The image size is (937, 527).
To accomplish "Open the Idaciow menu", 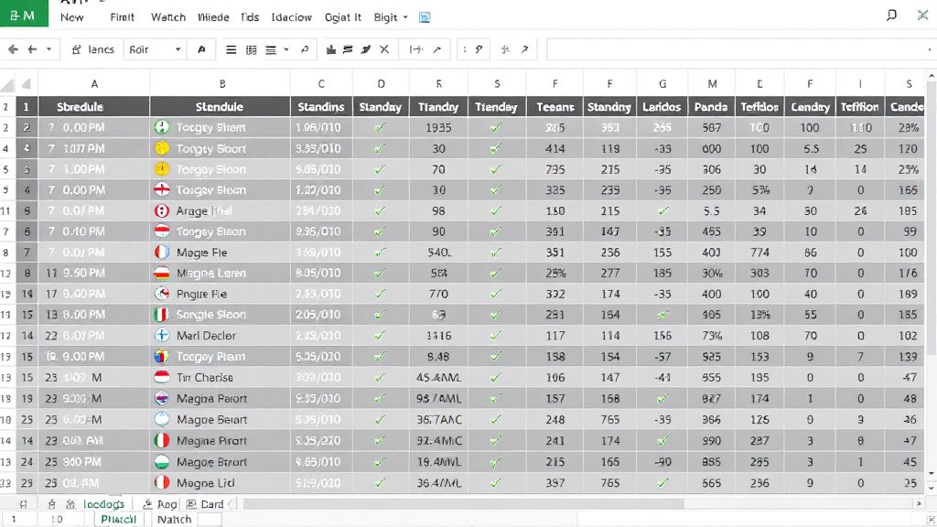I will click(292, 17).
